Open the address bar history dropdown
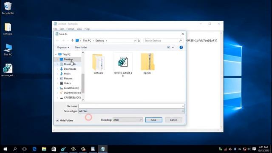The height and width of the screenshot is (153, 272). 135,41
